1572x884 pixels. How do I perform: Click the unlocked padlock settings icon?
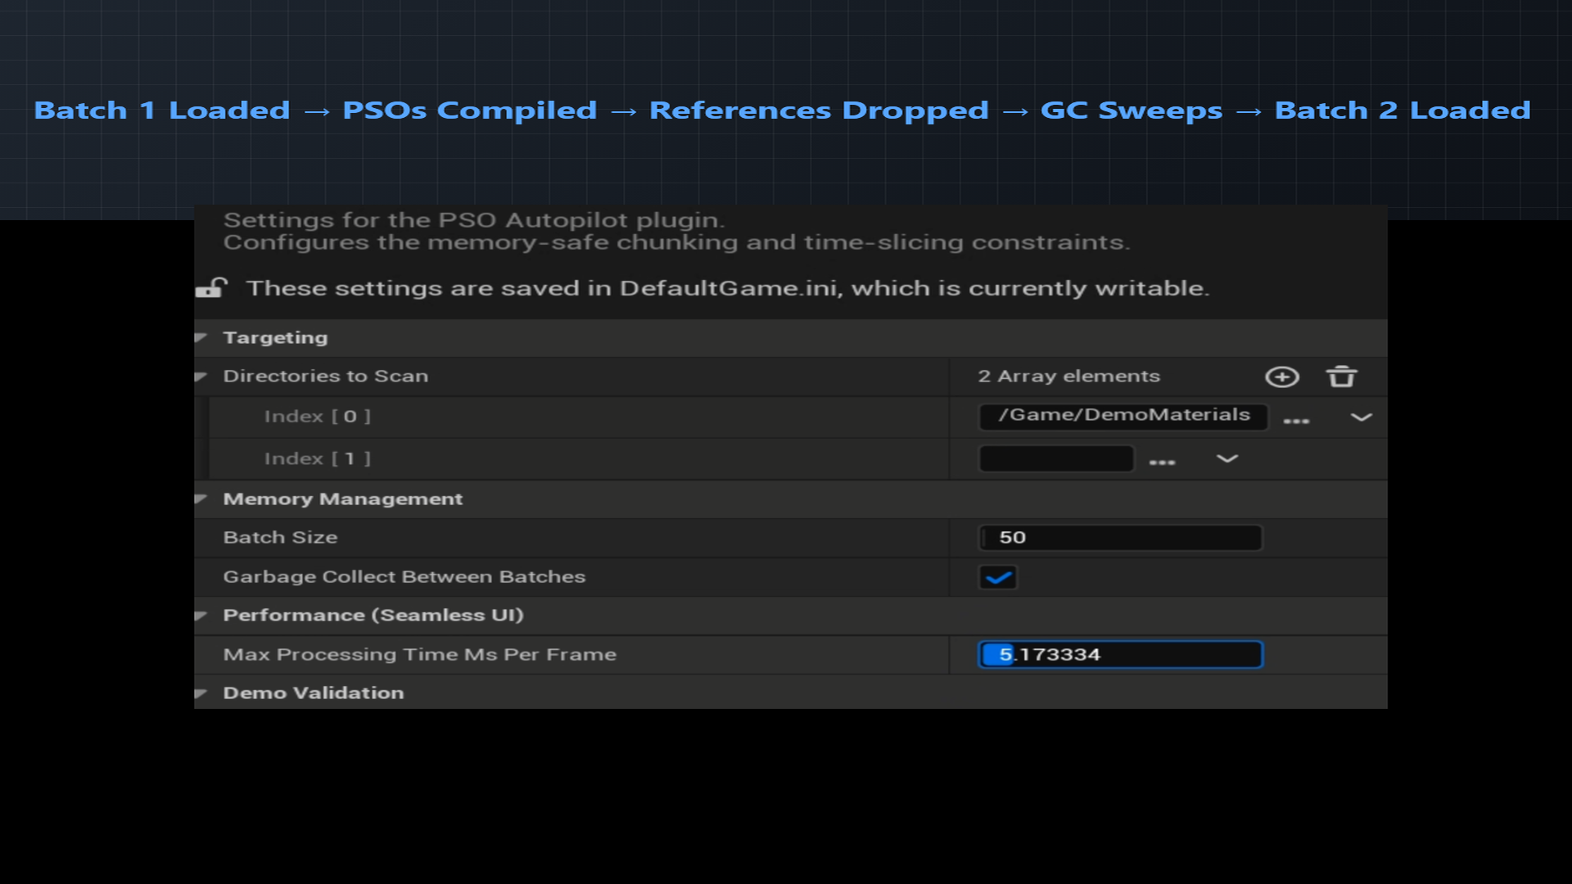(x=211, y=288)
